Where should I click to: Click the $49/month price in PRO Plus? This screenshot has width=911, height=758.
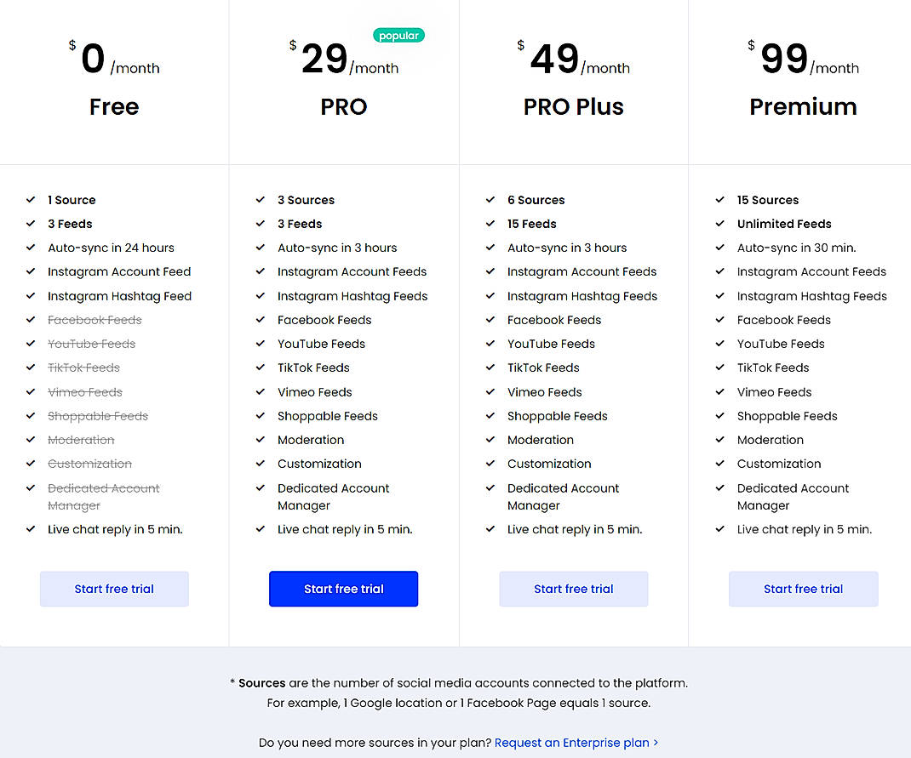coord(573,57)
